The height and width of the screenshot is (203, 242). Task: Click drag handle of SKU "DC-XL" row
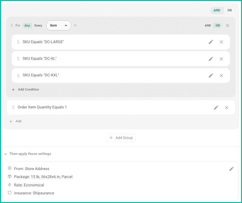18,59
